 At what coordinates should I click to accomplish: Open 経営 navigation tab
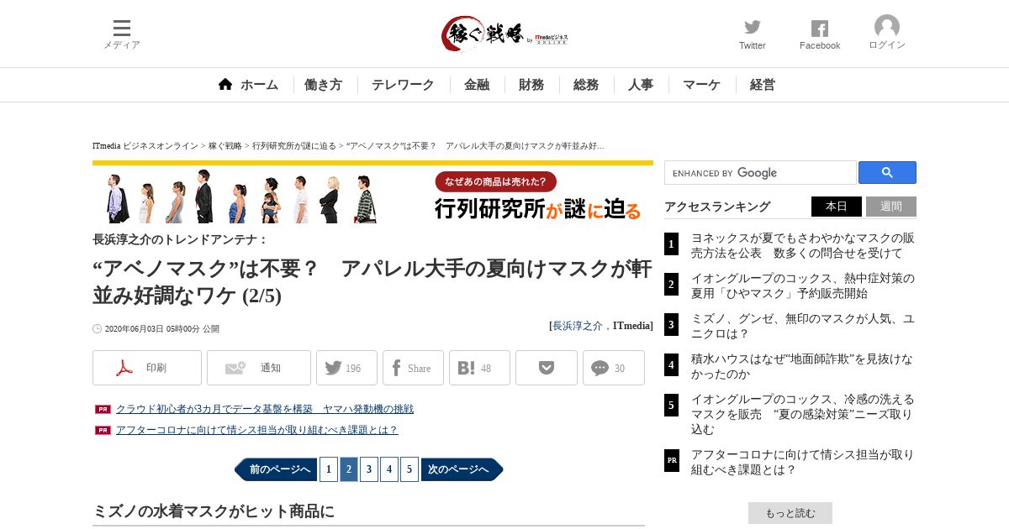coord(763,85)
